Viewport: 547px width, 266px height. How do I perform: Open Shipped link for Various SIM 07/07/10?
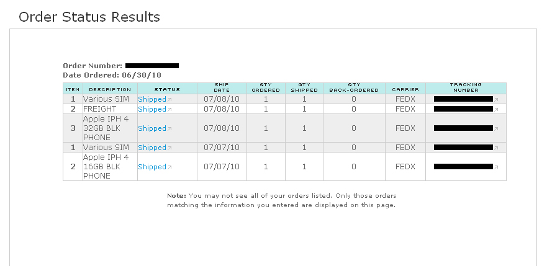click(x=152, y=148)
